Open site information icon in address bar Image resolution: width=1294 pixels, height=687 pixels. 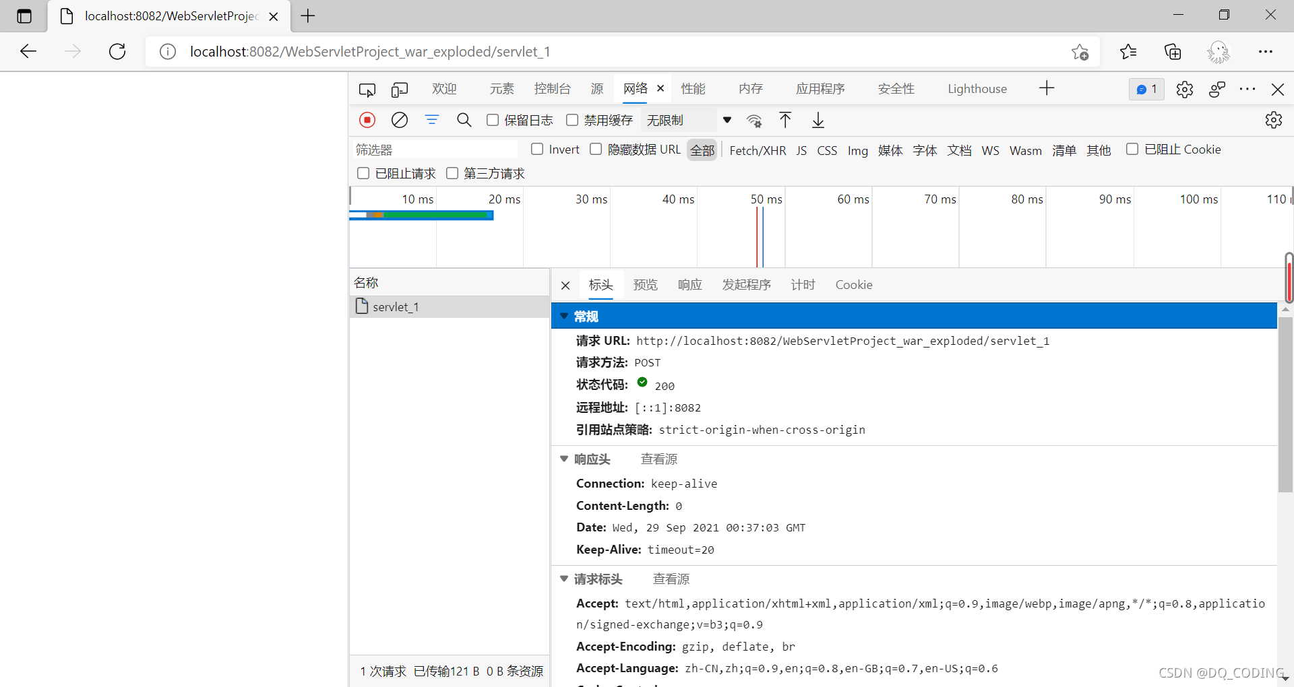[x=168, y=52]
